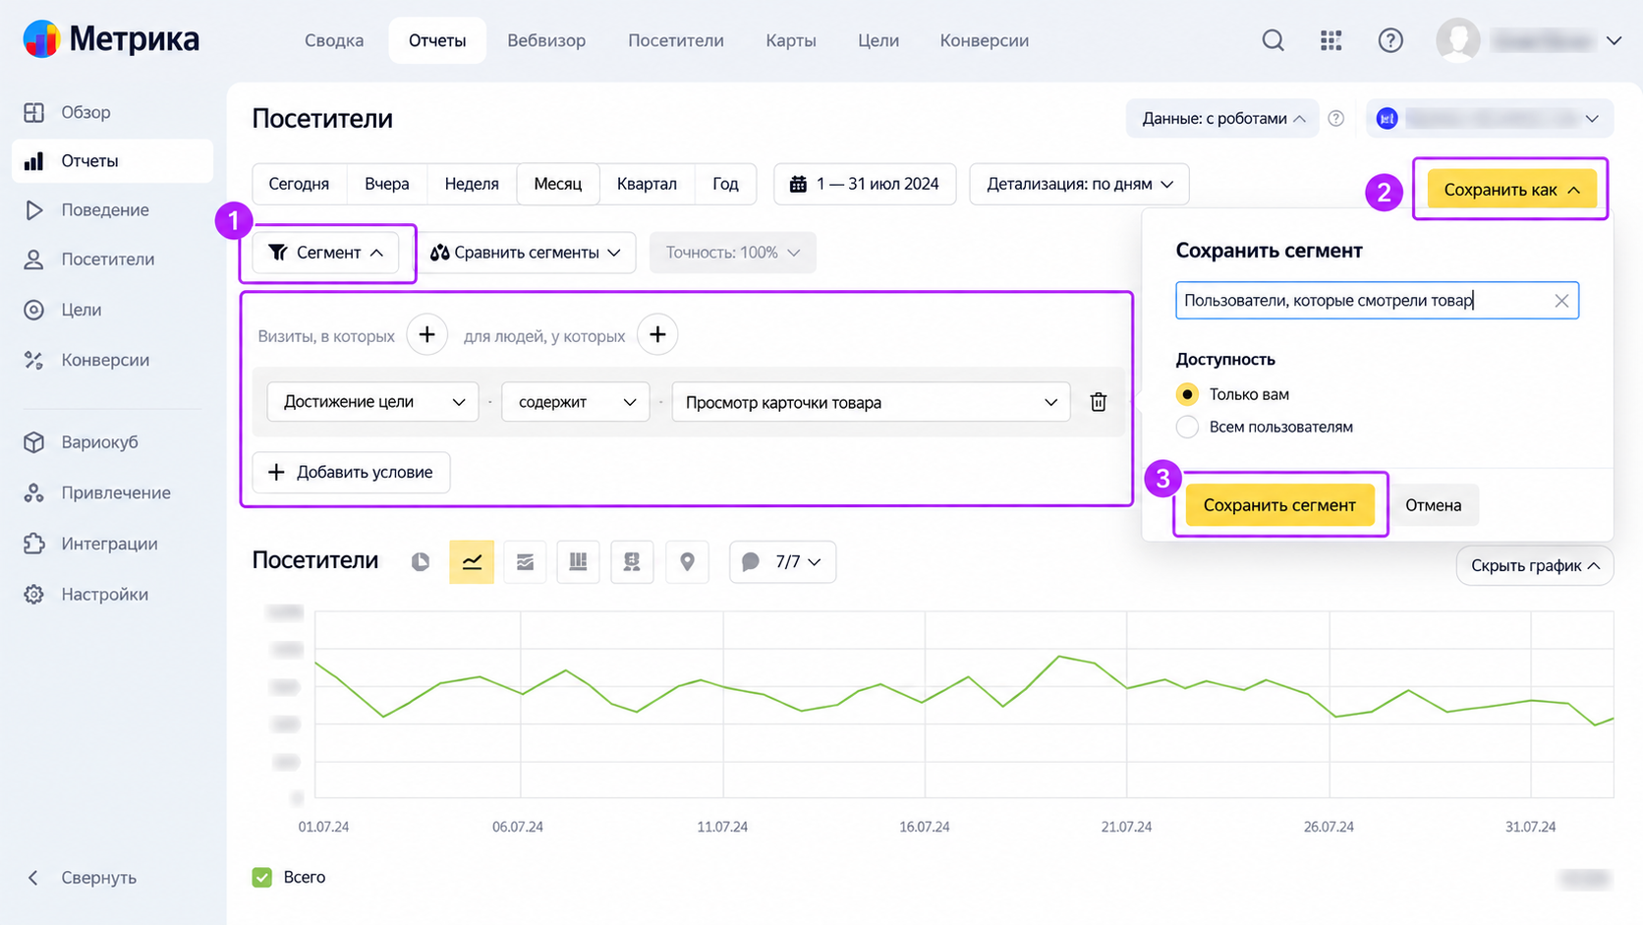
Task: Uncheck the Всего checkbox
Action: point(262,877)
